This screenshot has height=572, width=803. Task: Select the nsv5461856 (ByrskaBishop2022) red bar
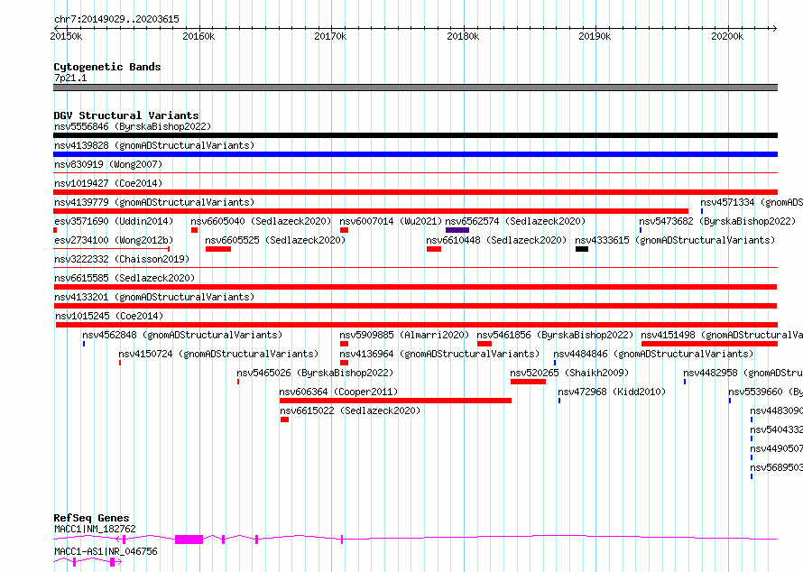[484, 344]
